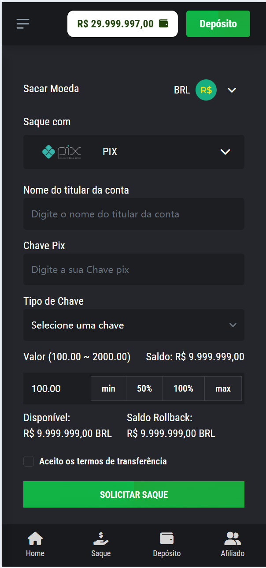Viewport: 266px width, 568px height.
Task: Open Depósito wallet in bottom navigation
Action: coord(166,539)
